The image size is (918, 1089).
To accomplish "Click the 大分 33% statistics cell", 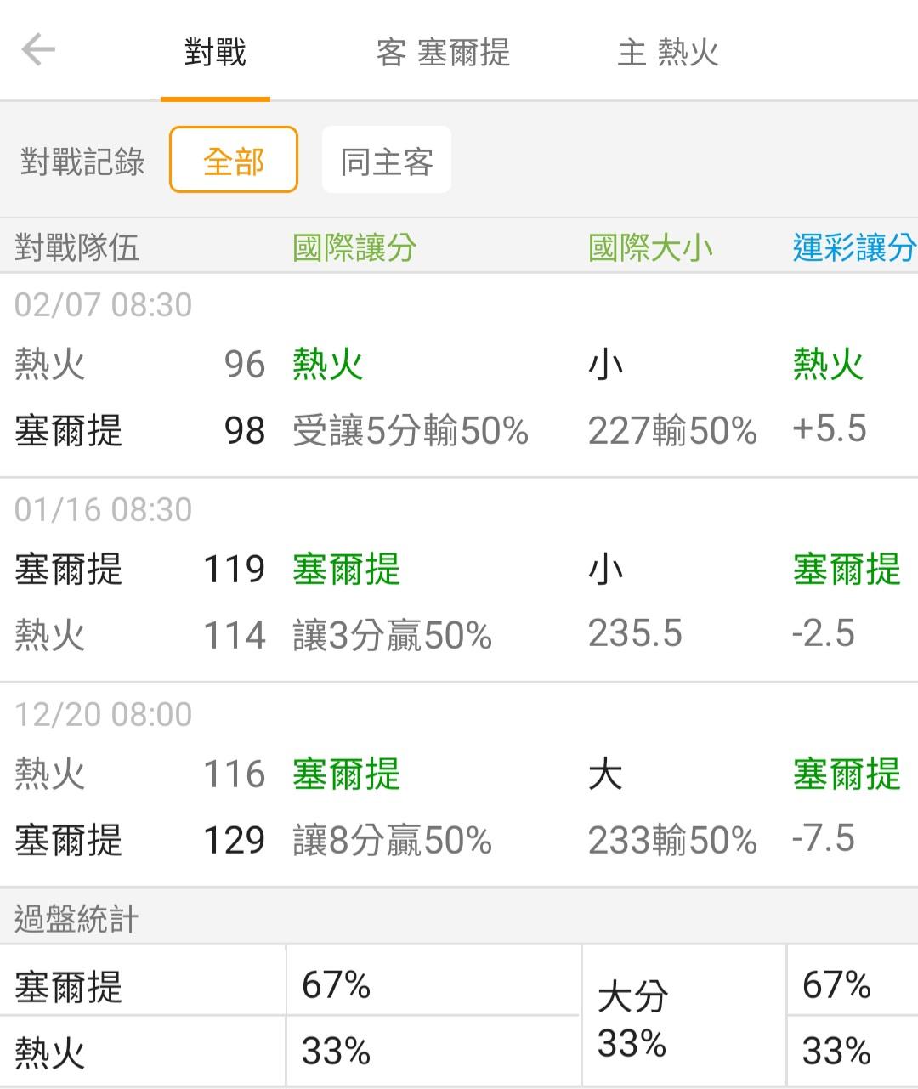I will pyautogui.click(x=633, y=1018).
